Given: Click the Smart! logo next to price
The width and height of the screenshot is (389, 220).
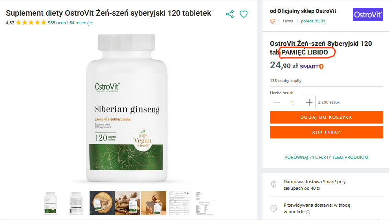Looking at the screenshot, I should coord(312,67).
